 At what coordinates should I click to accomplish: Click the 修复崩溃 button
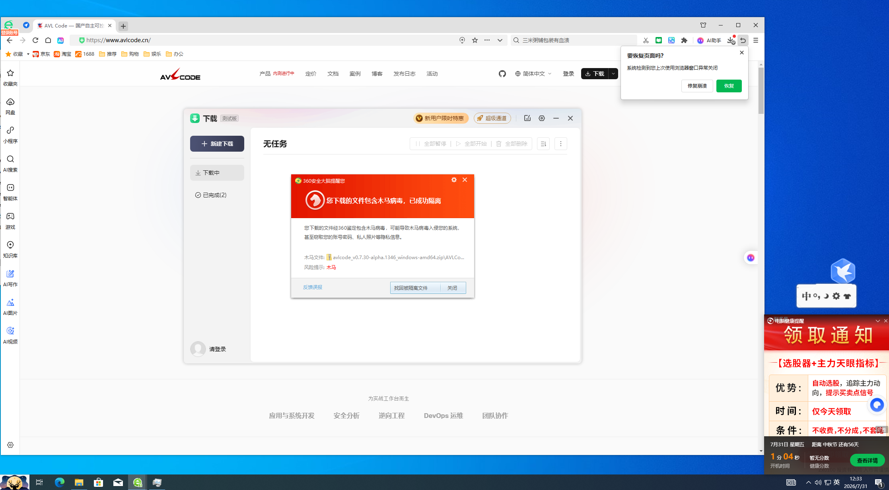coord(697,86)
